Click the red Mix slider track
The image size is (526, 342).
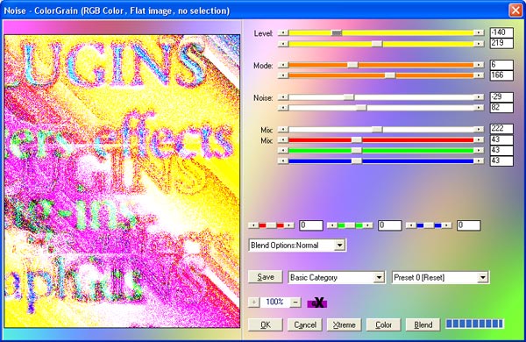pos(381,140)
